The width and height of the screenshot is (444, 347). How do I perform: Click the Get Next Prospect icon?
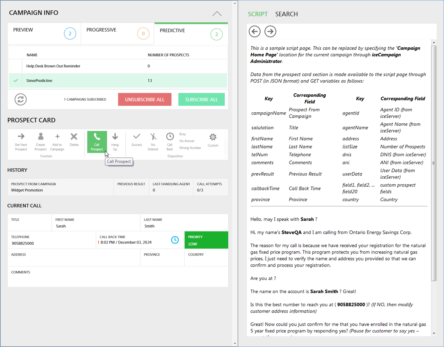click(21, 137)
